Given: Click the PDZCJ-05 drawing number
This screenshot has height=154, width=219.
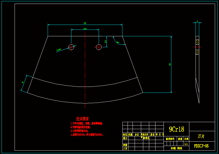Looking at the screenshot, I should [201, 146].
